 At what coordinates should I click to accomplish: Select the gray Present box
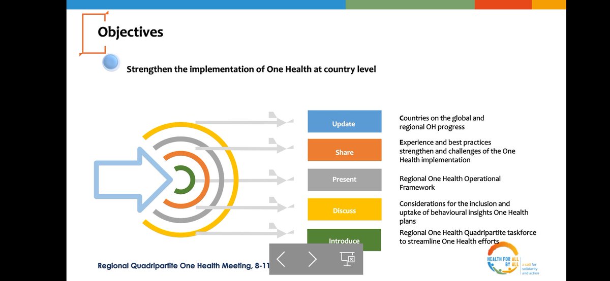344,180
